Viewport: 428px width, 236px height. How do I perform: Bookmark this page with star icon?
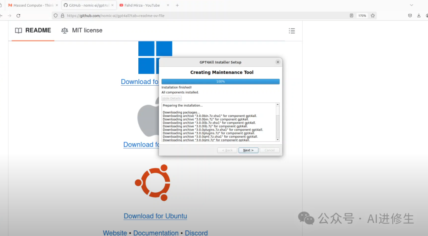point(373,15)
